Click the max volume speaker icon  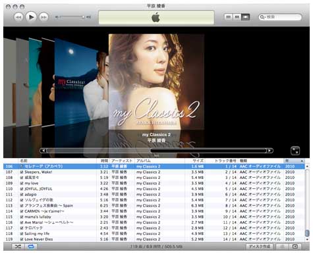(88, 17)
